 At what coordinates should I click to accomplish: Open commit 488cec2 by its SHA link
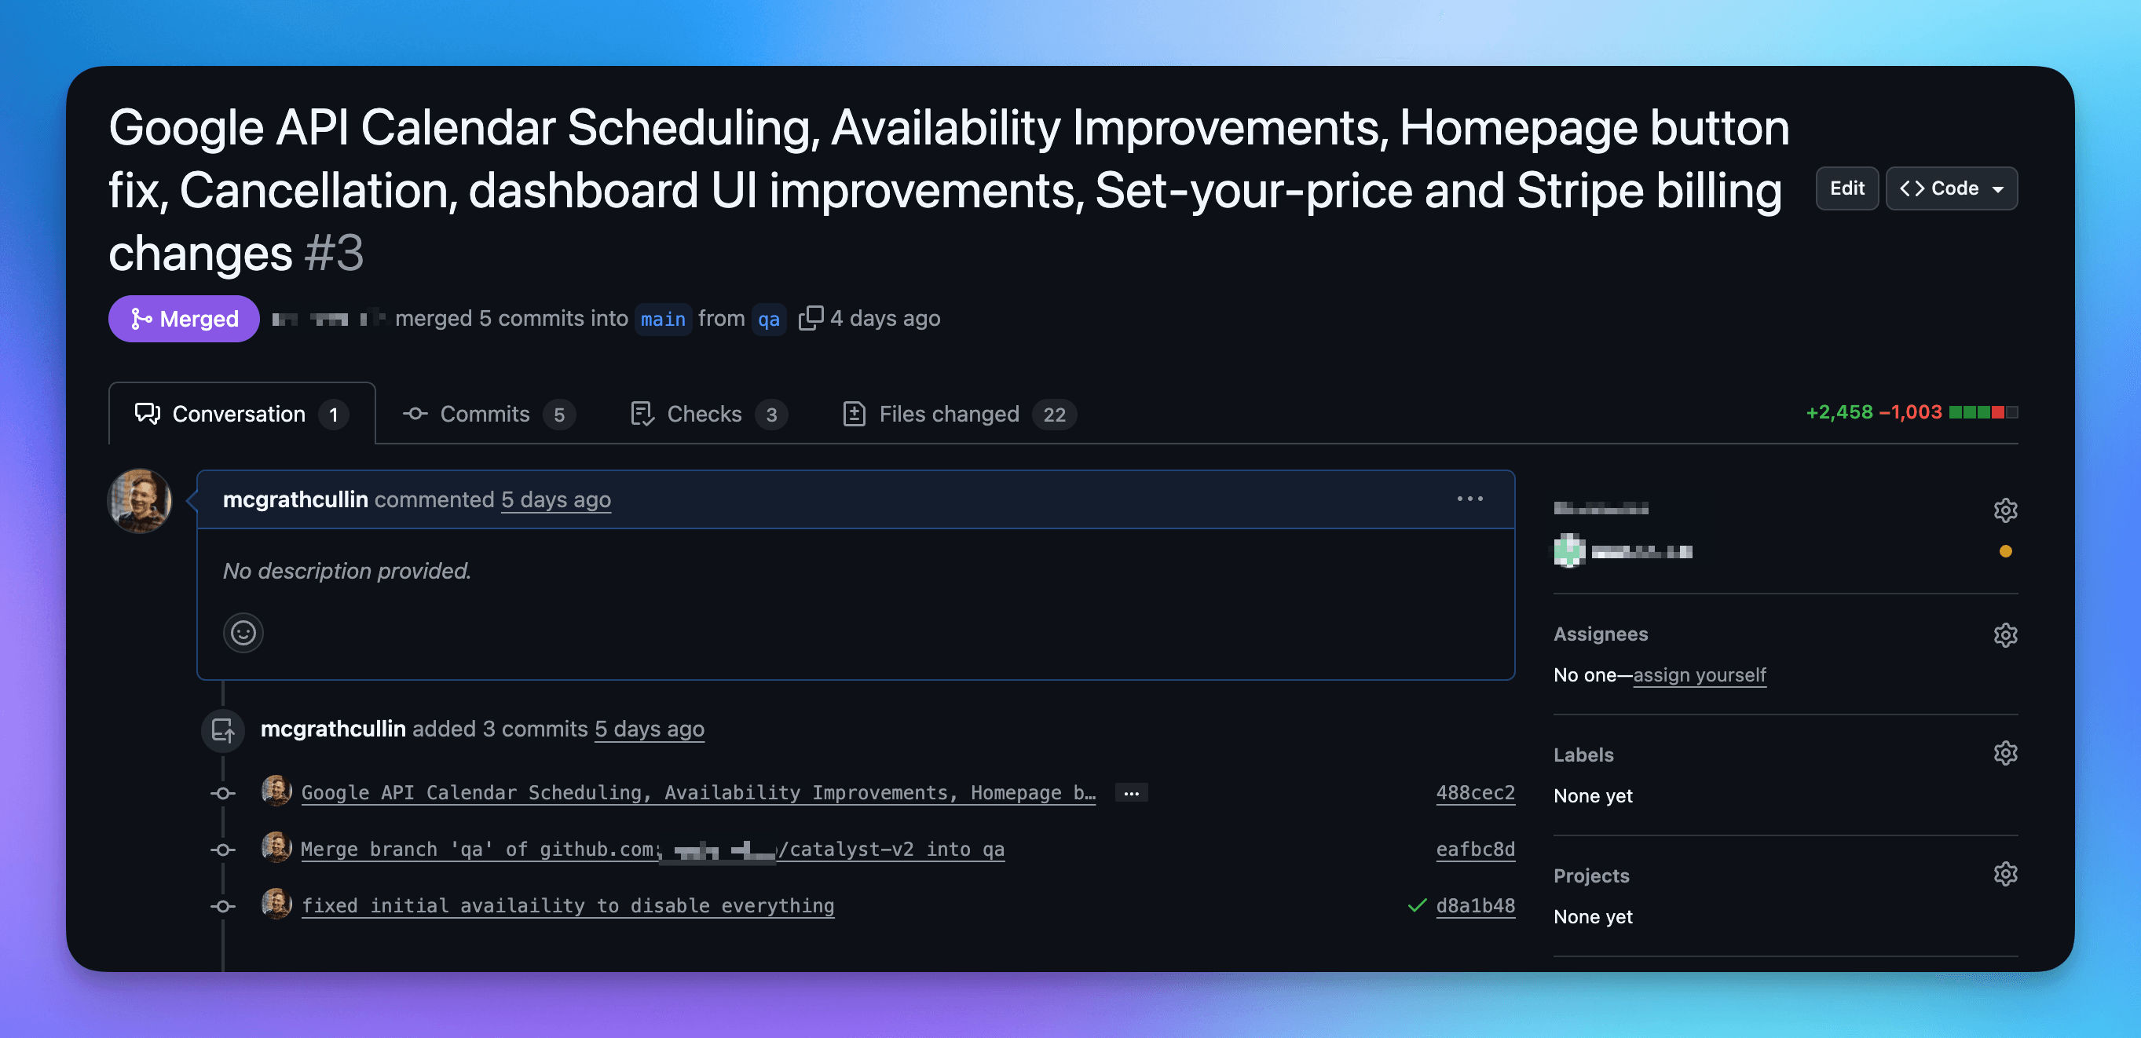[x=1475, y=792]
